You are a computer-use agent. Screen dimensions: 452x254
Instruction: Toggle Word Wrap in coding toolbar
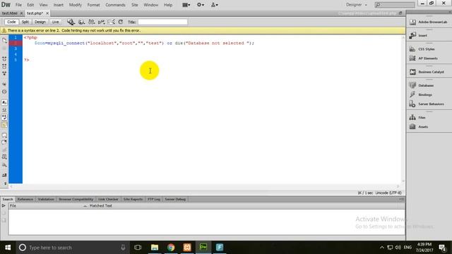tap(4, 117)
